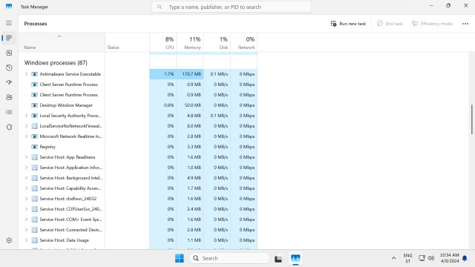The height and width of the screenshot is (267, 475).
Task: Click the Efficiency mode button
Action: click(x=432, y=24)
